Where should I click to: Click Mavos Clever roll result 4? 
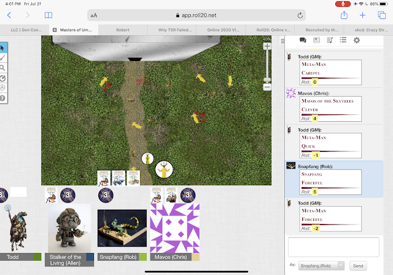[x=315, y=119]
